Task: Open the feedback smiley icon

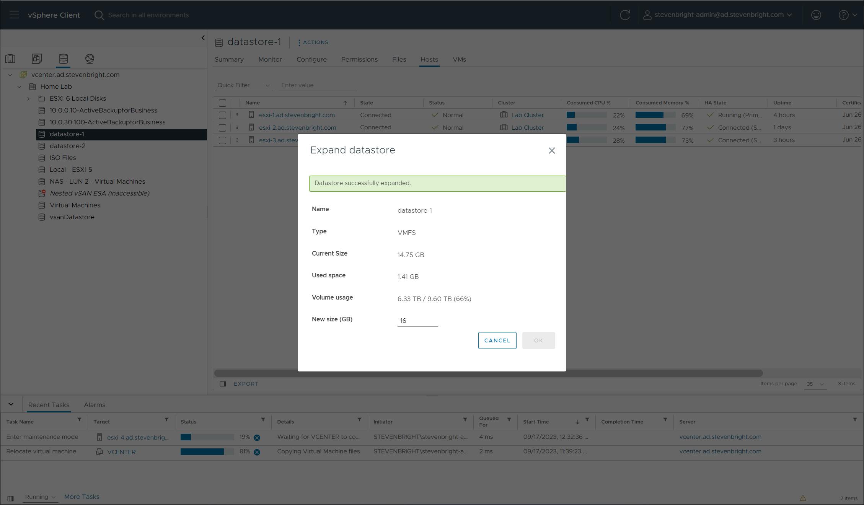Action: click(816, 15)
